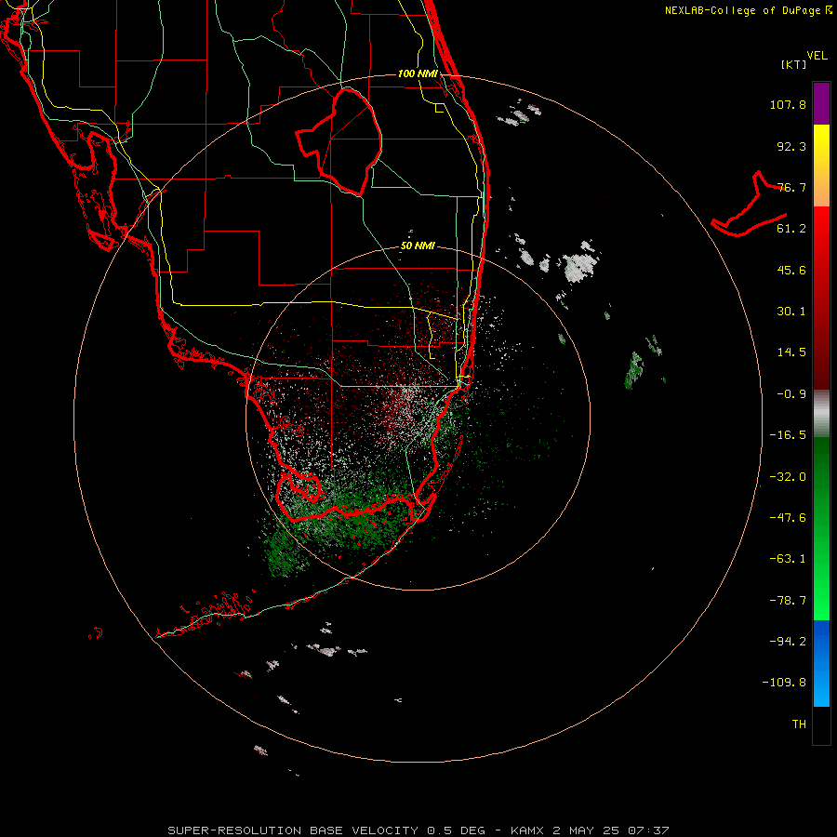Click the -47.6 velocity scale value
837x837 pixels.
pos(788,518)
